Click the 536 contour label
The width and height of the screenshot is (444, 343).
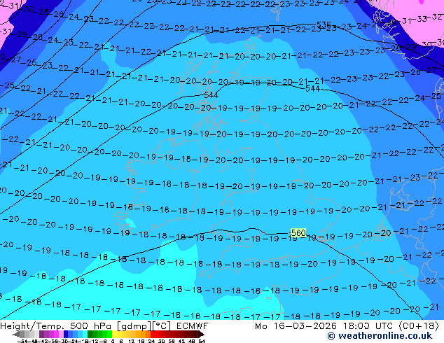tap(324, 24)
